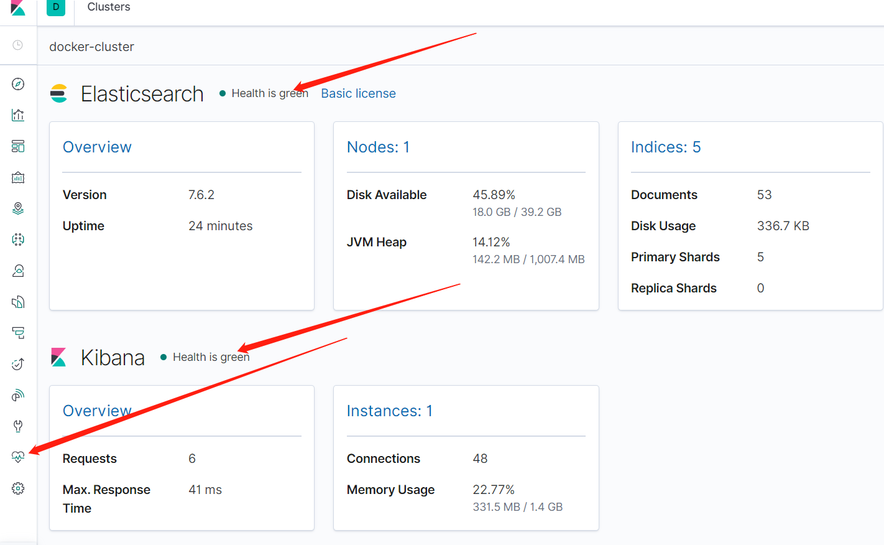Select the version value 7.6.2
The height and width of the screenshot is (545, 884).
pyautogui.click(x=201, y=195)
